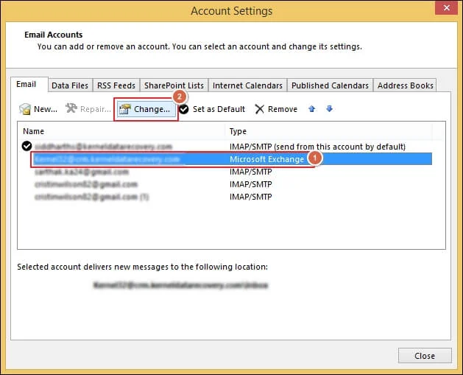Open the Internet Calendars tab
This screenshot has height=375, width=463.
point(247,85)
